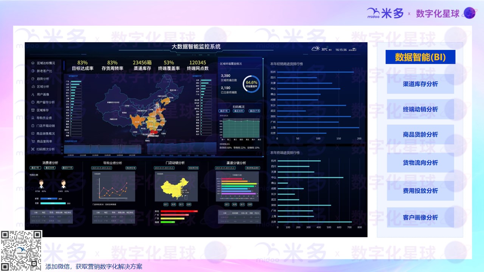Select 最近30天 in 扫码概况
This screenshot has width=484, height=272.
coord(239,111)
